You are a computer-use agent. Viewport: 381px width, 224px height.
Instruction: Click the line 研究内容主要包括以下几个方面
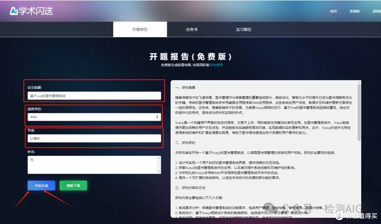click(x=199, y=198)
